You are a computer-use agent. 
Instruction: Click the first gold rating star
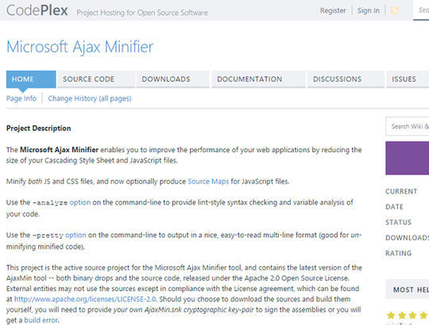click(391, 315)
